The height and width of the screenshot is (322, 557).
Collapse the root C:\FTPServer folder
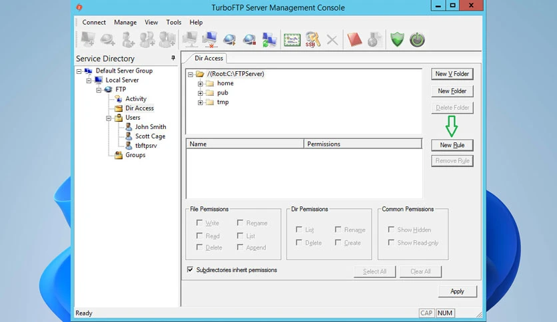[191, 75]
